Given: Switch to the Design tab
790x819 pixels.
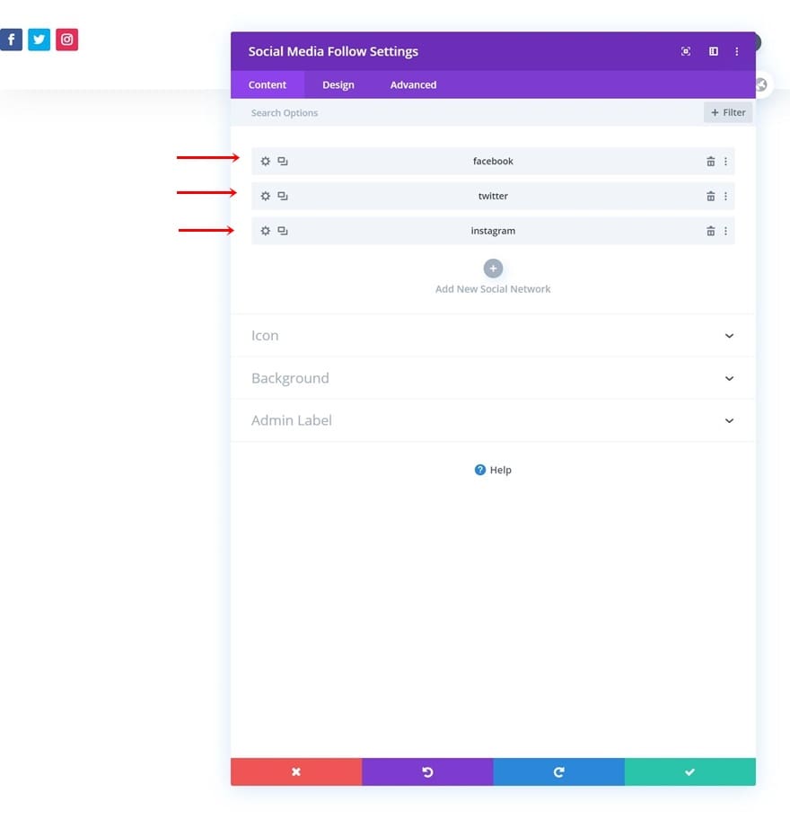Looking at the screenshot, I should (338, 84).
